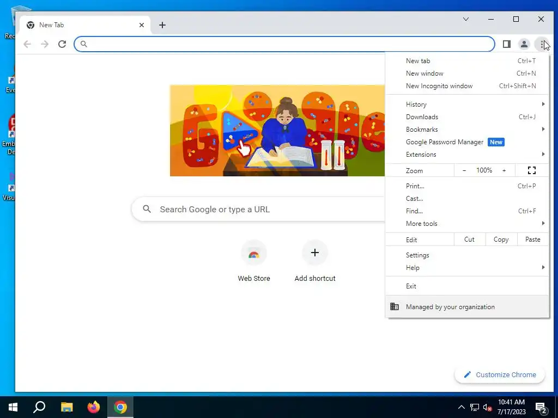This screenshot has height=418, width=558.
Task: Open the Windows Start menu
Action: tap(13, 407)
